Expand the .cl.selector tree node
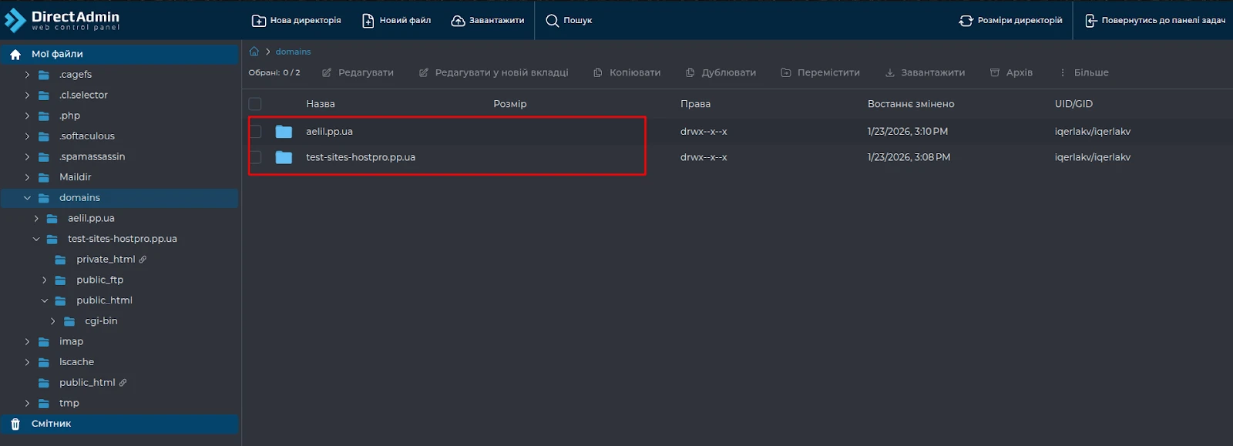Viewport: 1233px width, 446px height. tap(27, 96)
